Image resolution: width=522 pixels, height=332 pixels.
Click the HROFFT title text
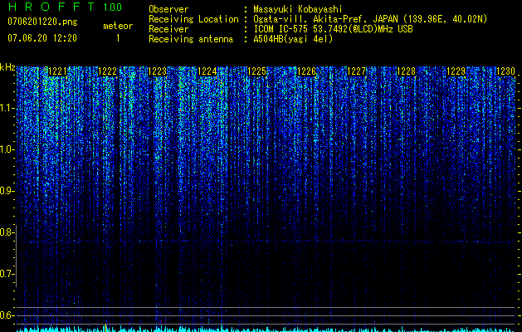coord(52,7)
